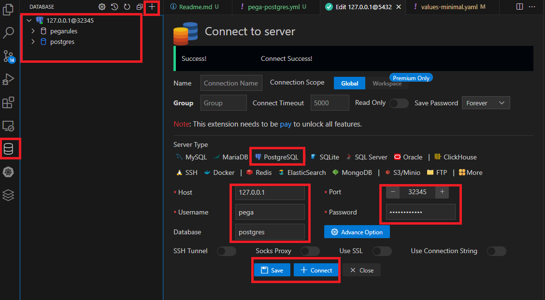Select ClickHouse server type
This screenshot has width=545, height=300.
click(x=456, y=157)
